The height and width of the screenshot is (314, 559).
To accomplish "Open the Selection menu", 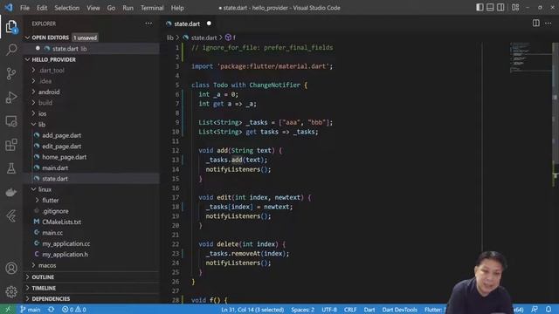I will 66,8.
